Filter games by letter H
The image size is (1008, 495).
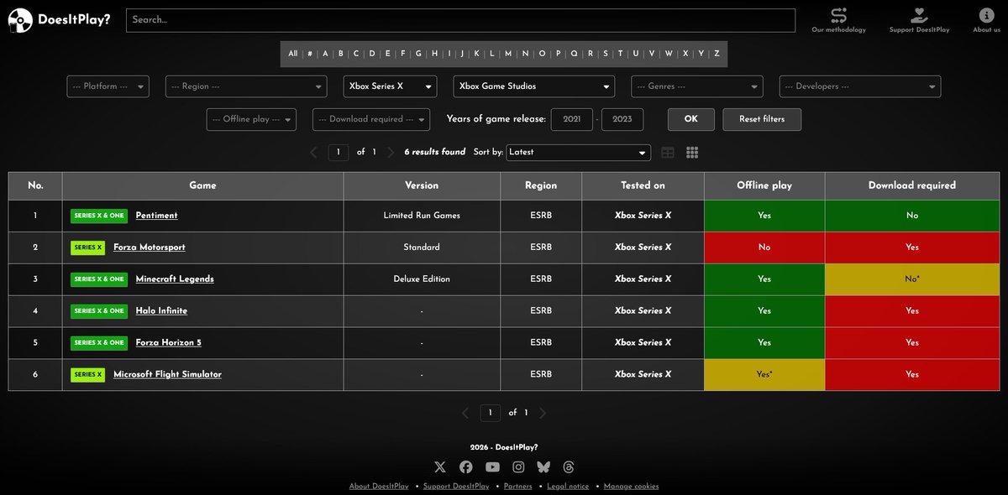[x=434, y=54]
